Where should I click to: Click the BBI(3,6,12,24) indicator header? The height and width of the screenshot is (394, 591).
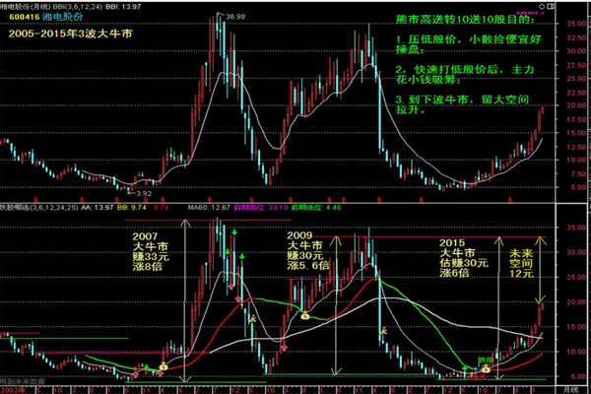click(78, 7)
